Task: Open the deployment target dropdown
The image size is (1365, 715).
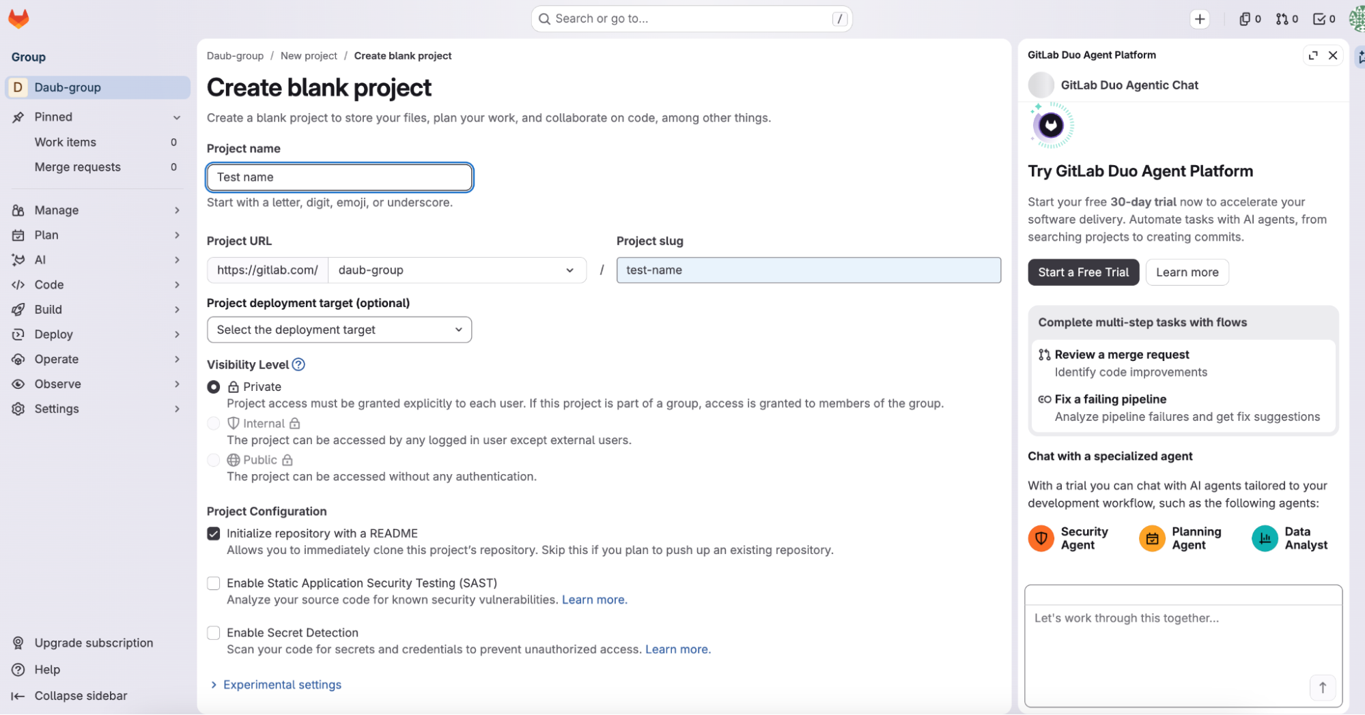Action: (x=339, y=330)
